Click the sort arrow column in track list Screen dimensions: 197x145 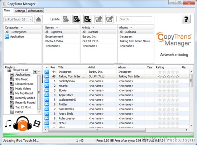(x=47, y=67)
